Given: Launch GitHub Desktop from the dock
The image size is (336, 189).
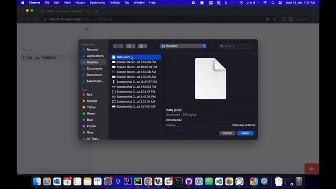Looking at the screenshot, I should (x=188, y=182).
